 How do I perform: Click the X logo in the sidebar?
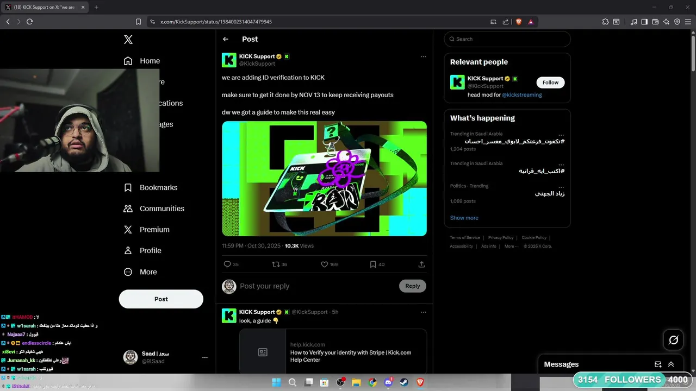(x=128, y=39)
